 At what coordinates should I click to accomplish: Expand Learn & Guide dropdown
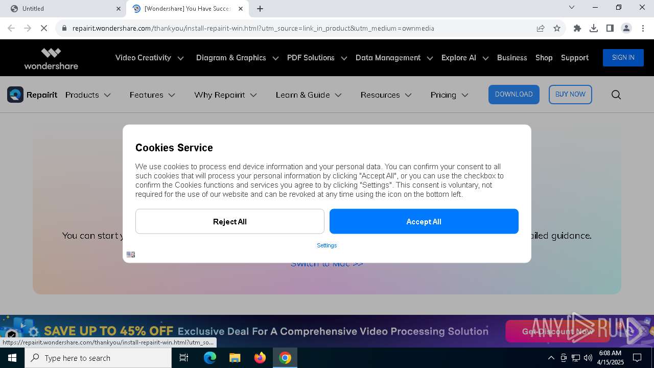pyautogui.click(x=309, y=95)
